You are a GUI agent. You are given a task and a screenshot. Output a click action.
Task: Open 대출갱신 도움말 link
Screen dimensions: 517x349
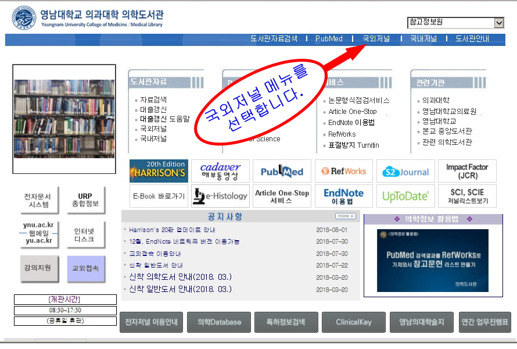(x=165, y=119)
